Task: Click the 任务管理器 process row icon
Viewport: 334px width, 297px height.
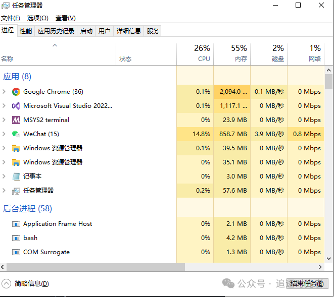Action: point(16,191)
